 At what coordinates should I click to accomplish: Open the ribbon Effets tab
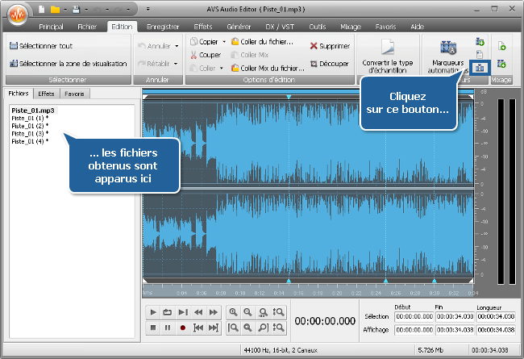pos(203,27)
